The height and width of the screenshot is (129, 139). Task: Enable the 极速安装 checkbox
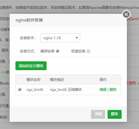click(x=89, y=51)
